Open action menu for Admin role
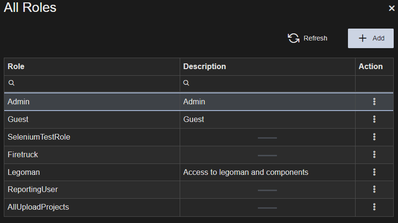Viewport: 398px width, 223px height. (x=374, y=101)
